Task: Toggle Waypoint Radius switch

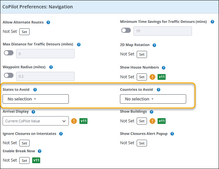Action: pos(9,75)
